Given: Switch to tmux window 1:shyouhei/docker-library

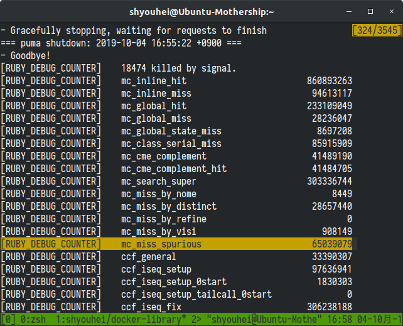Looking at the screenshot, I should tap(121, 320).
